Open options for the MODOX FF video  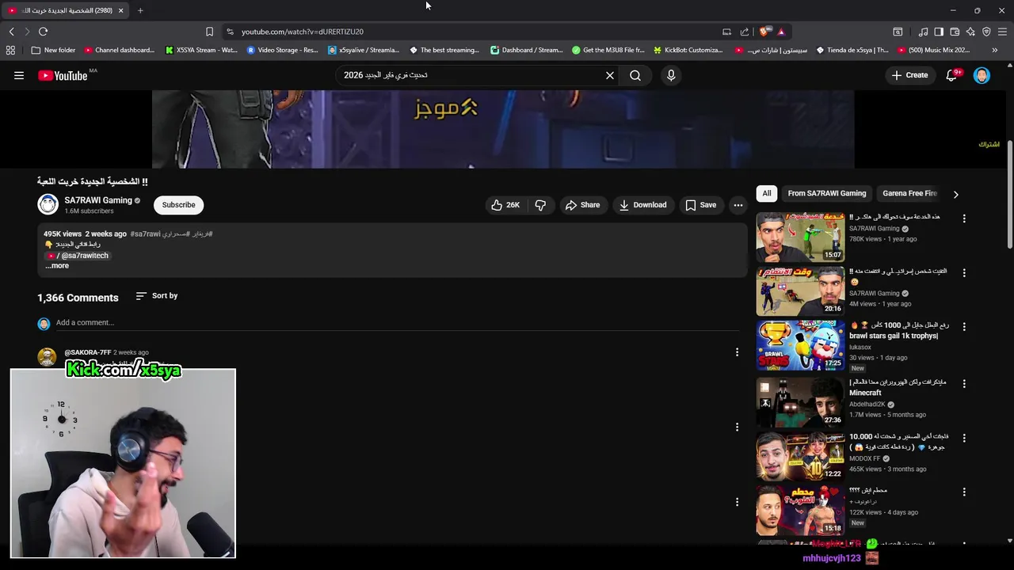[964, 438]
